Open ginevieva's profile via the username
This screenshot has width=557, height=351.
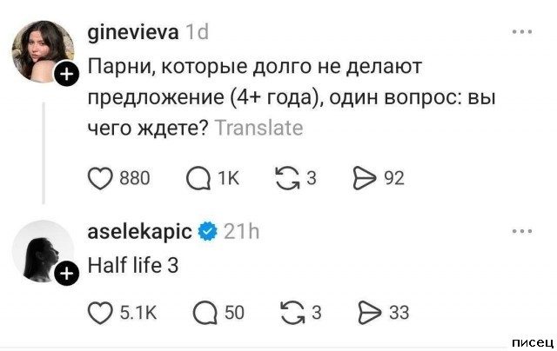coord(133,33)
